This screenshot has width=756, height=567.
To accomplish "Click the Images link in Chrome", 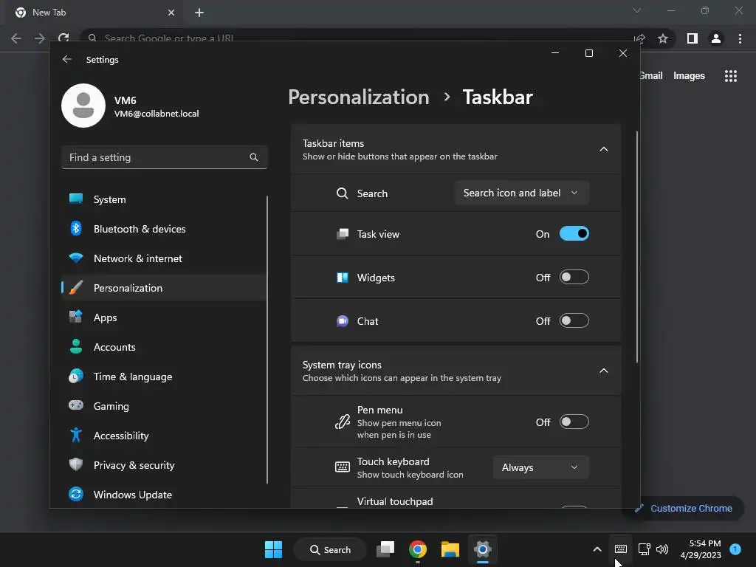I will pyautogui.click(x=689, y=76).
